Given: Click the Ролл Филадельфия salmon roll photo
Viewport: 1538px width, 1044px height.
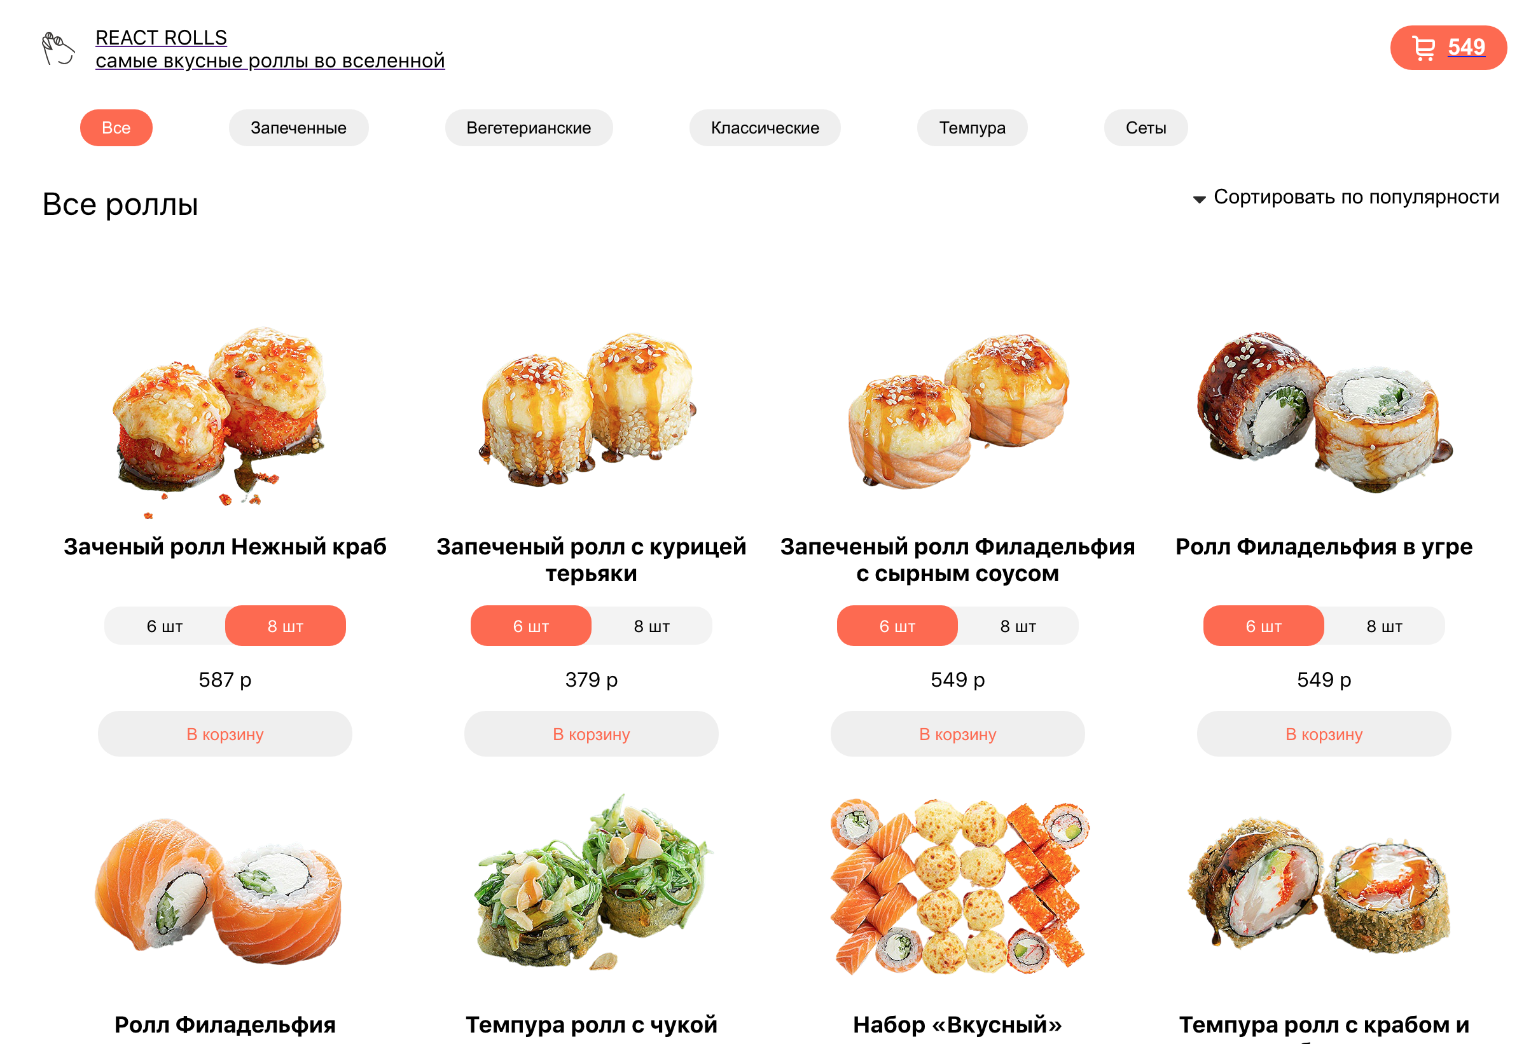Looking at the screenshot, I should pos(218,891).
